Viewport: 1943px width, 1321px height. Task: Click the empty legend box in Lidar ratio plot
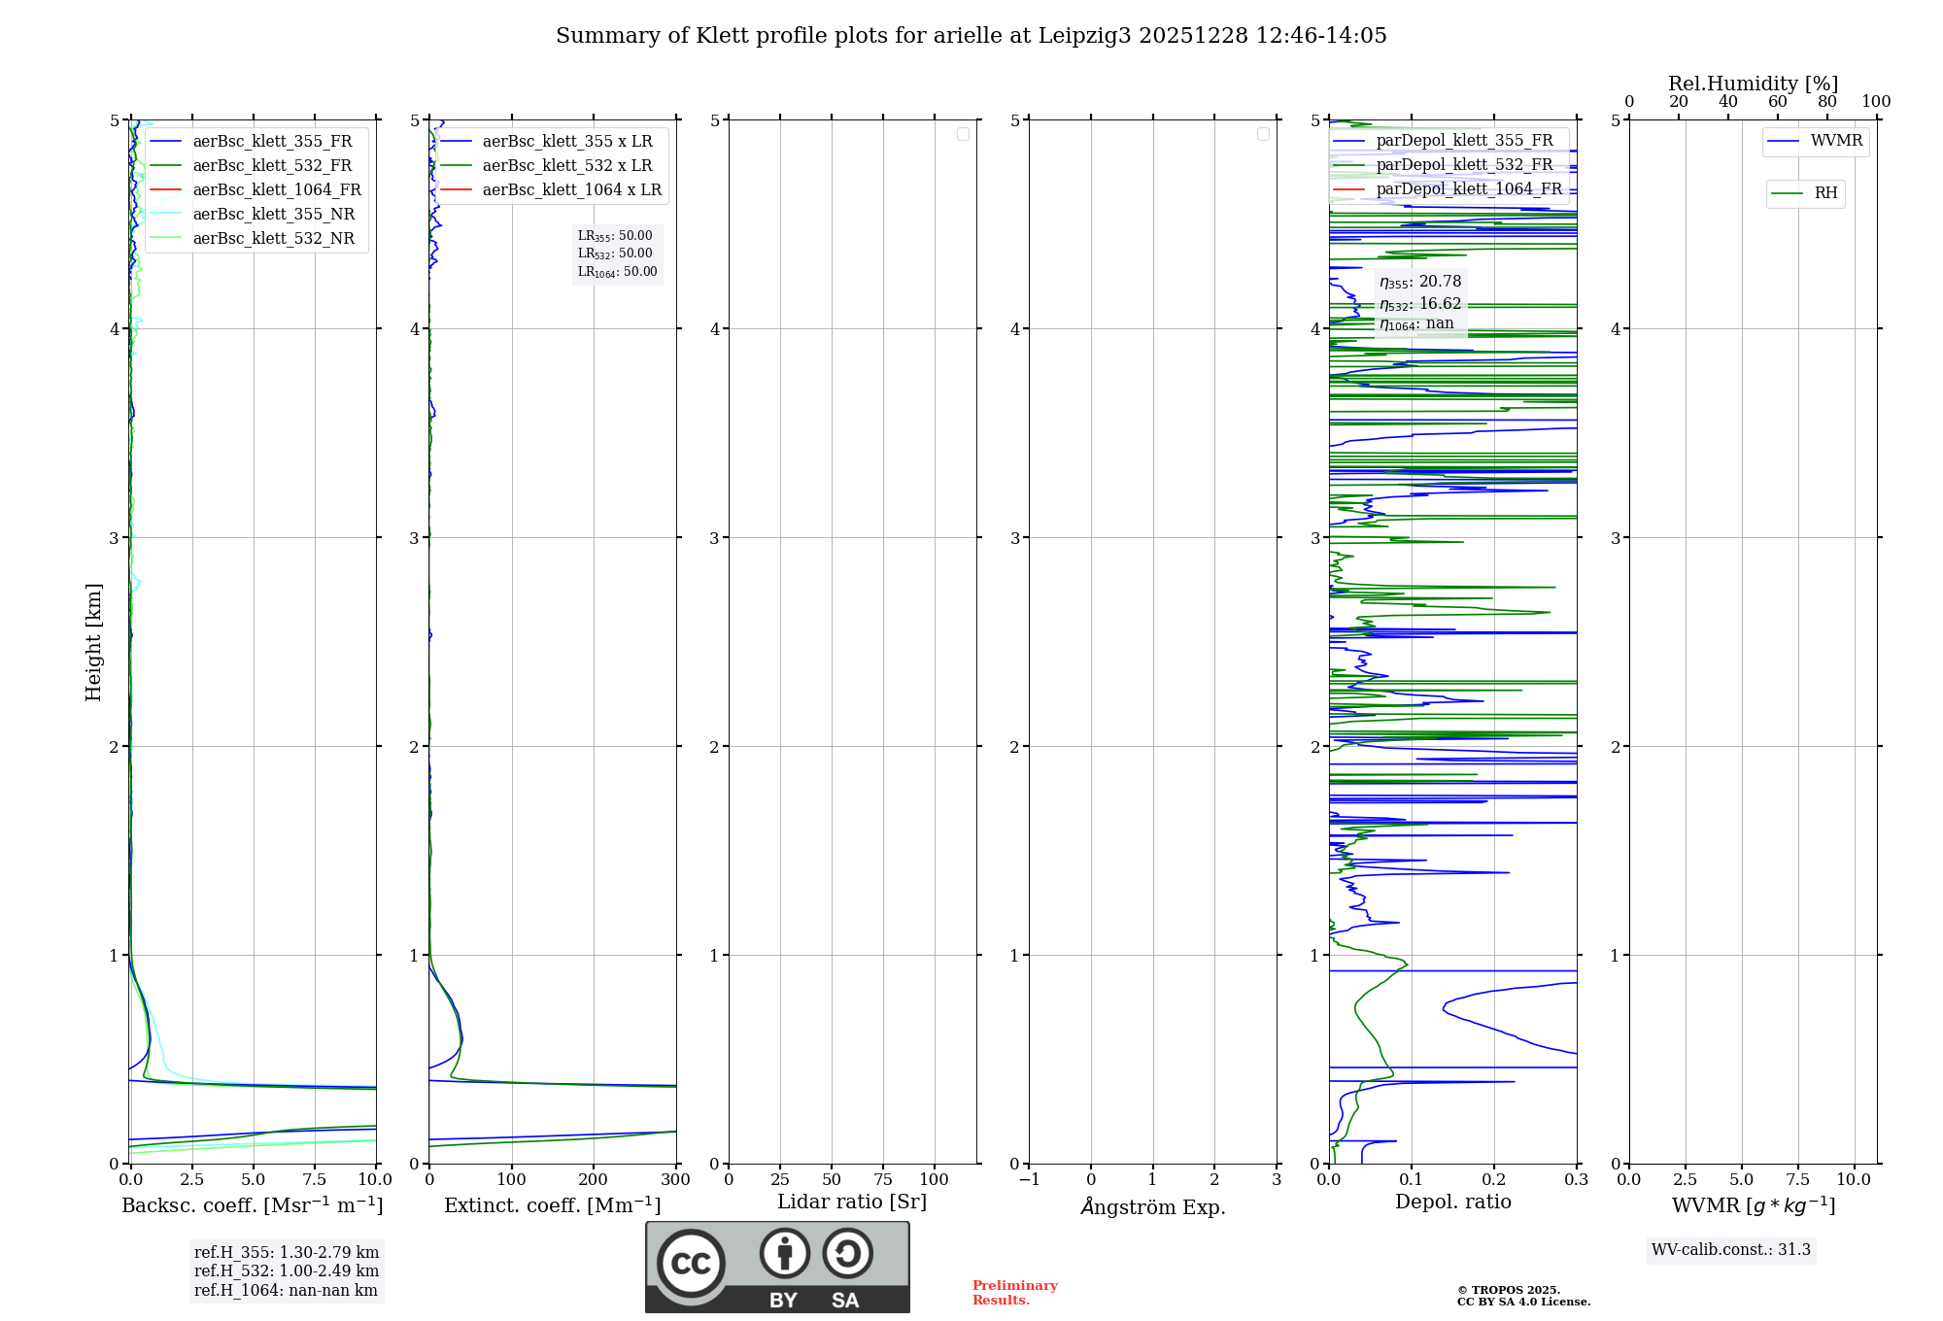(x=963, y=134)
